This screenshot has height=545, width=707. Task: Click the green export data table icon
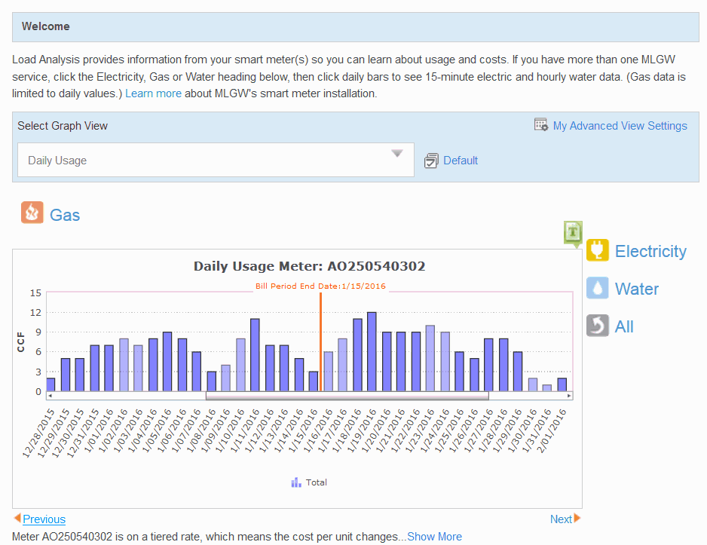pyautogui.click(x=573, y=234)
